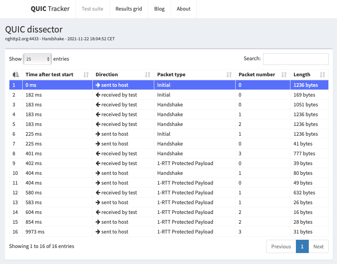
Task: Select the 580 ms time cell
Action: coord(58,193)
